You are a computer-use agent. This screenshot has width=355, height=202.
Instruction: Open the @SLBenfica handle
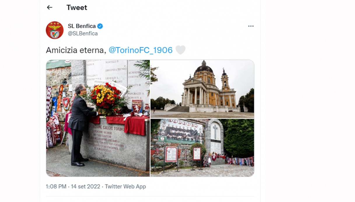click(83, 33)
